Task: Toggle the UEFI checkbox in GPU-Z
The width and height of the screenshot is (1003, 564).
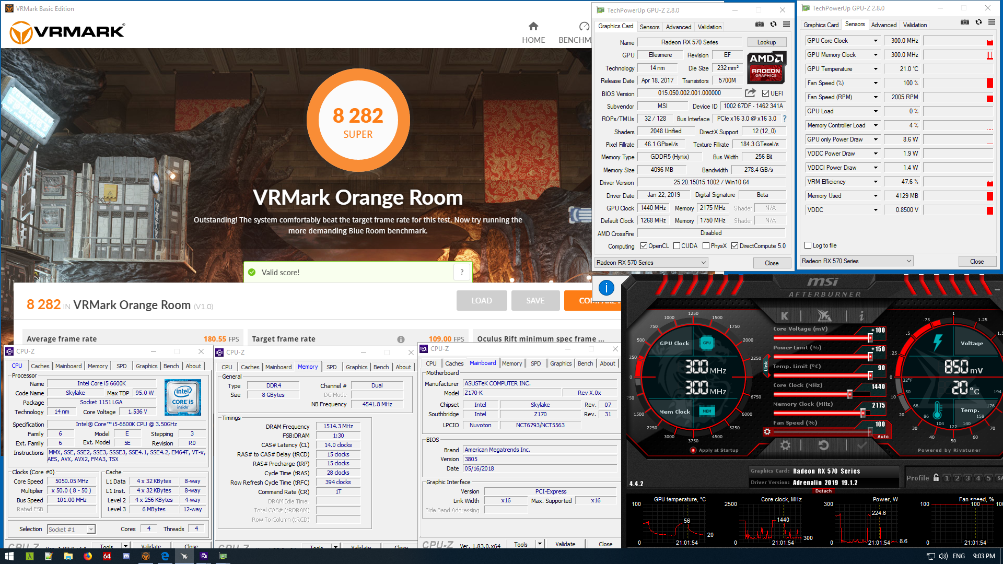Action: coord(765,93)
